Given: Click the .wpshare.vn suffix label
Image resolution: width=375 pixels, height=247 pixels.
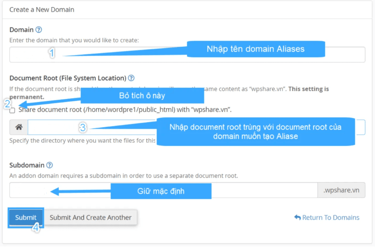Looking at the screenshot, I should (341, 190).
